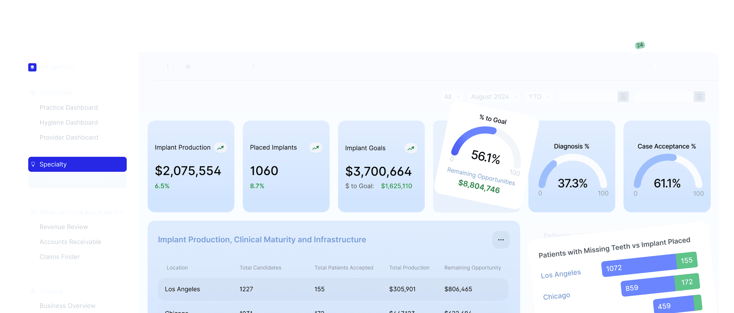Viewport: 734px width, 313px height.
Task: Click the notification bell with 24 badge
Action: [635, 50]
